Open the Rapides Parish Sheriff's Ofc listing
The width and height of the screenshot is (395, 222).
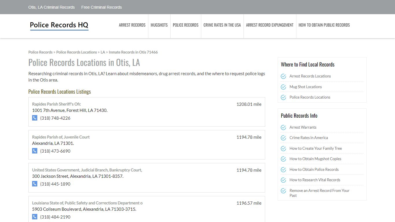[x=56, y=104]
